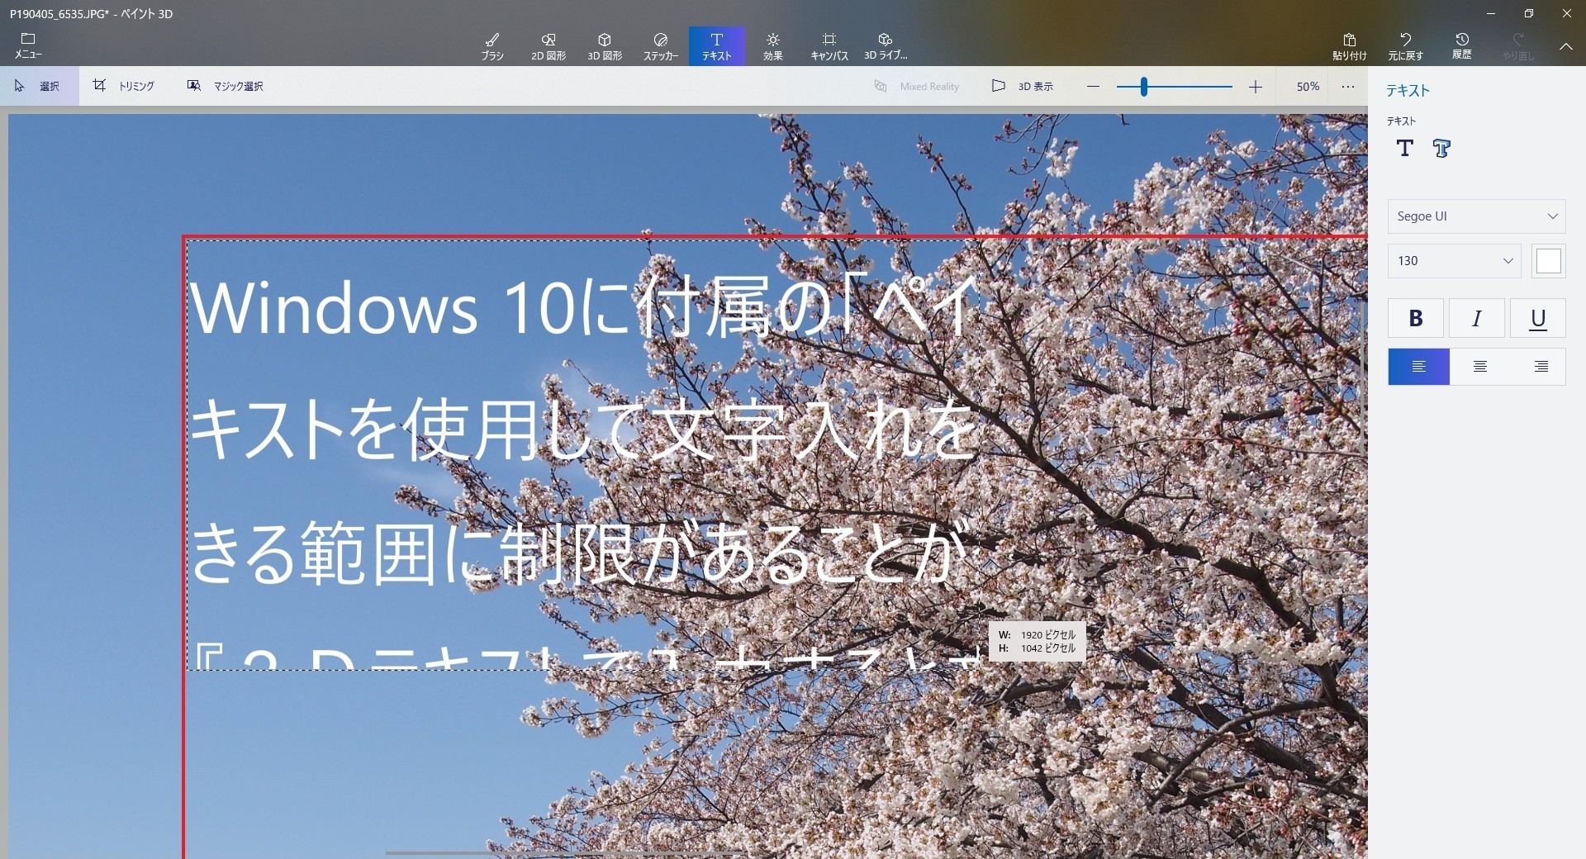Toggle italic I formatting
1586x859 pixels.
point(1477,318)
